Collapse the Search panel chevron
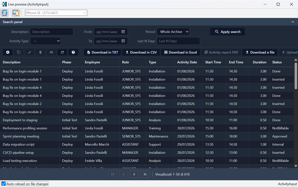Viewport: 298px width, 187px height. [293, 22]
